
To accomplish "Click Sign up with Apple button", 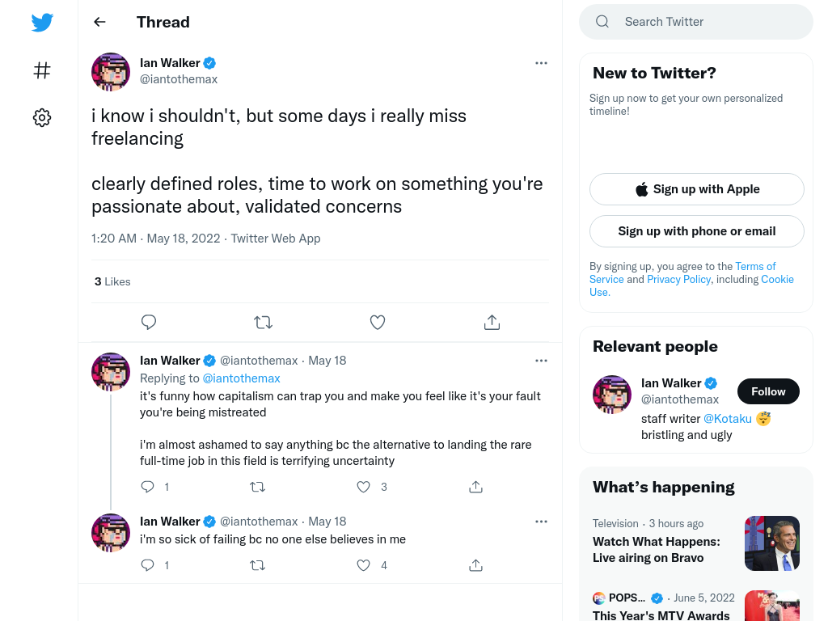I will (x=696, y=189).
